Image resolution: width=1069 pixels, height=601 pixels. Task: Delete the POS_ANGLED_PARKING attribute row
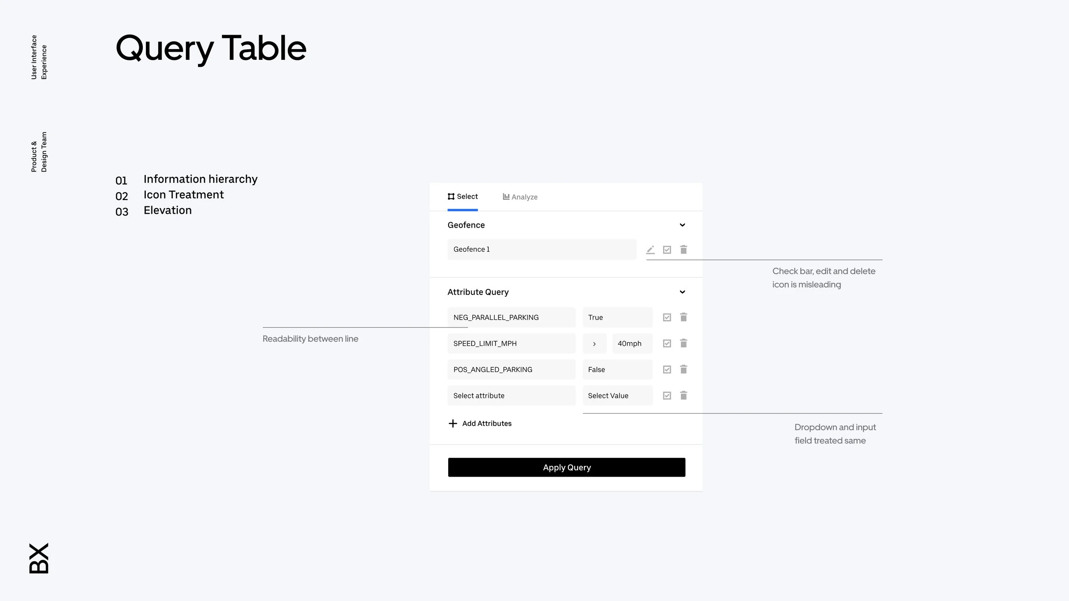coord(683,369)
